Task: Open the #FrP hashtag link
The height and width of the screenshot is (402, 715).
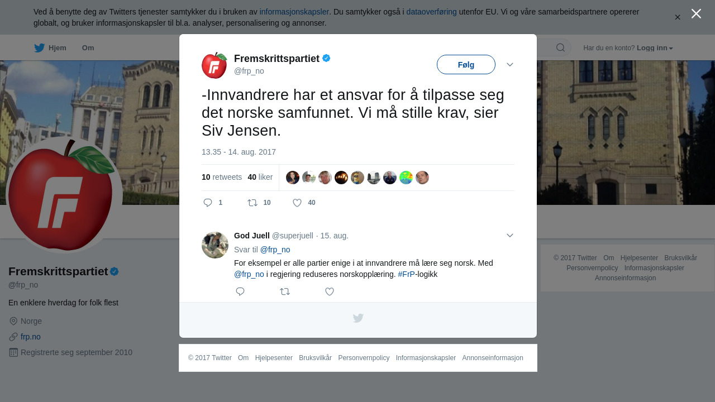Action: click(x=406, y=274)
